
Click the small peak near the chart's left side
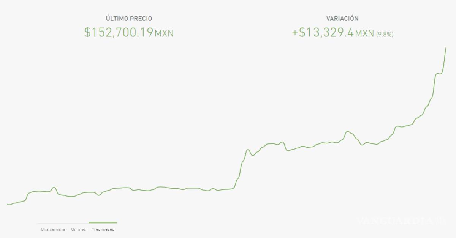click(x=53, y=187)
